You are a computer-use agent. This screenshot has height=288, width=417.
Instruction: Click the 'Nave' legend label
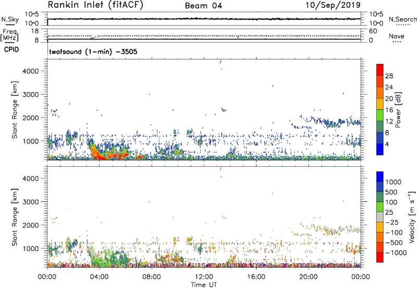[397, 36]
